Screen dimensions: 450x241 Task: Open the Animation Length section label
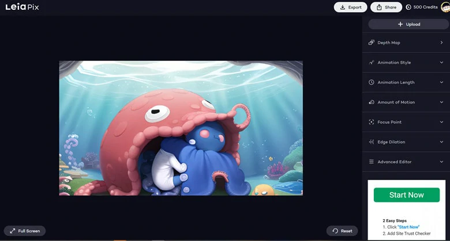[x=396, y=82]
